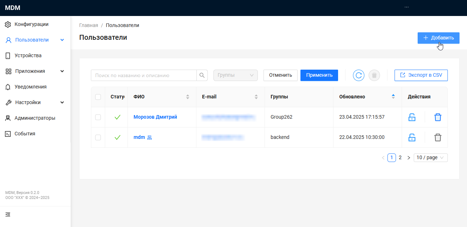Open the Группы filter dropdown

[x=235, y=75]
